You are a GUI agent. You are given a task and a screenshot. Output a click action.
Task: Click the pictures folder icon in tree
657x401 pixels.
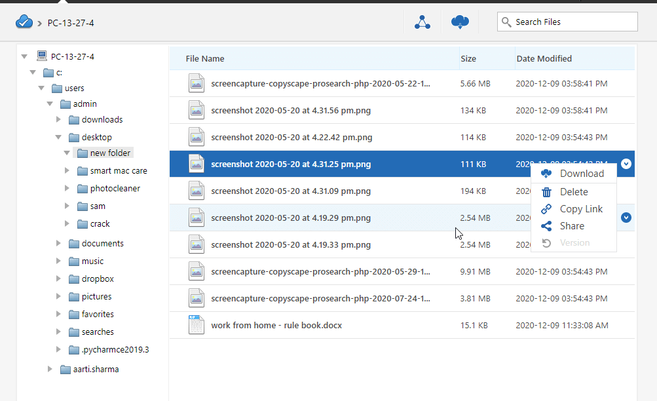(74, 297)
